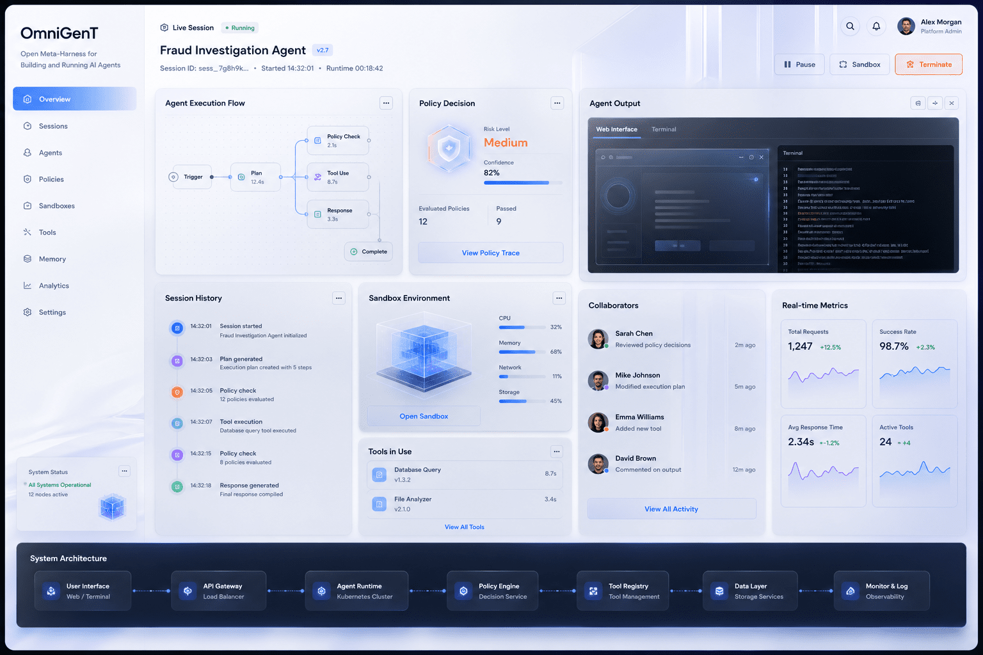The image size is (983, 655).
Task: Click the Tool Use node icon
Action: 317,177
